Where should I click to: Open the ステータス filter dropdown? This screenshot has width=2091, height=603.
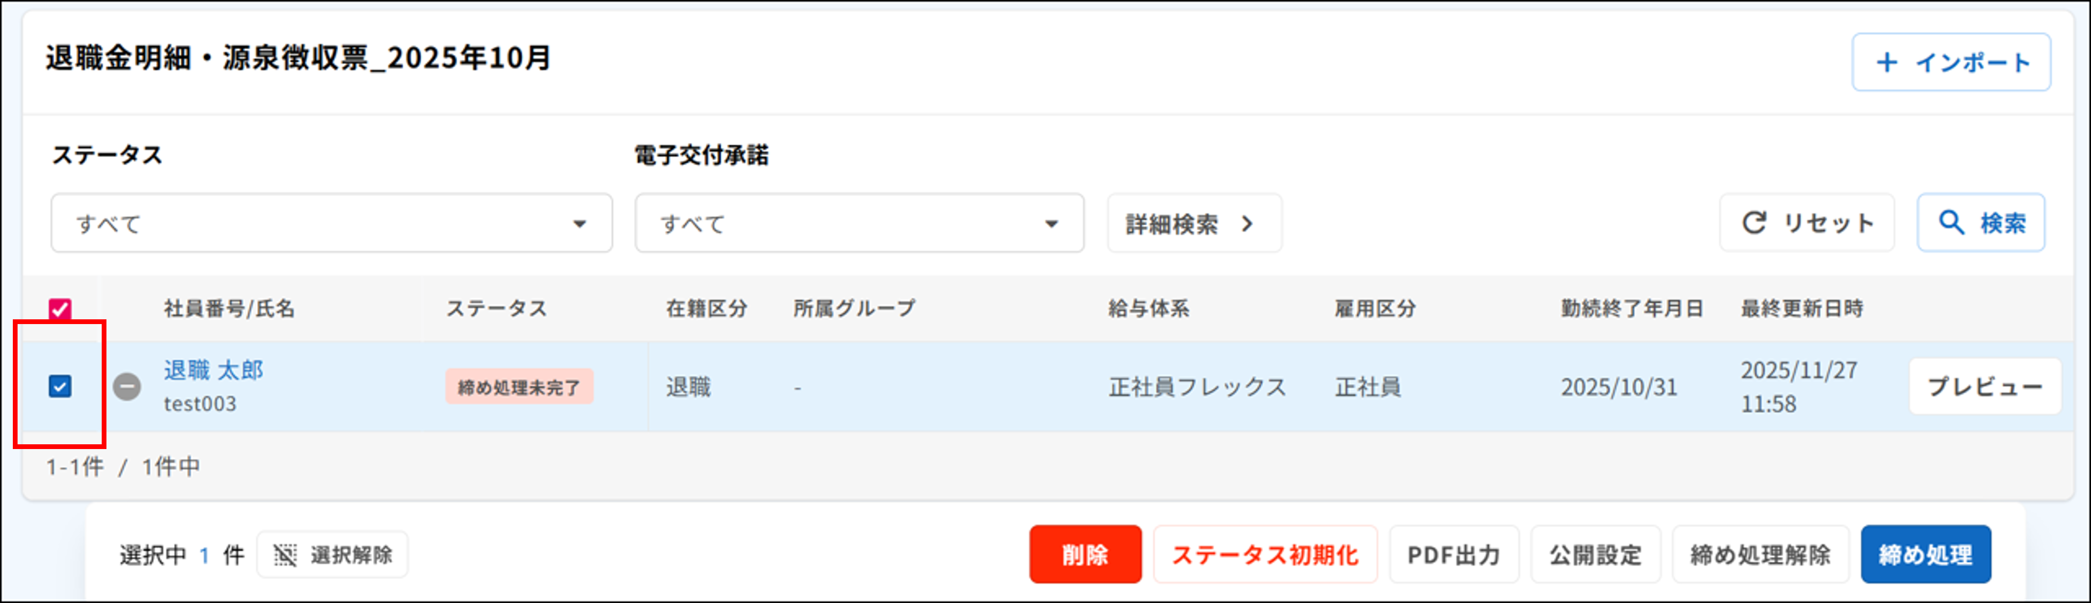click(x=331, y=223)
